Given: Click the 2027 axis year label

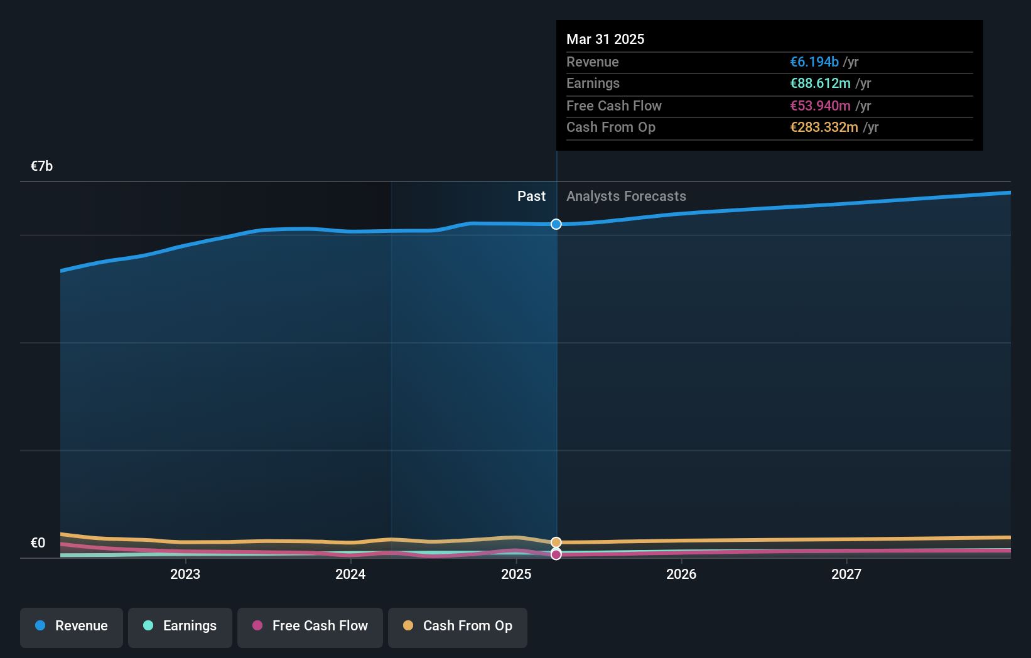Looking at the screenshot, I should pos(846,574).
